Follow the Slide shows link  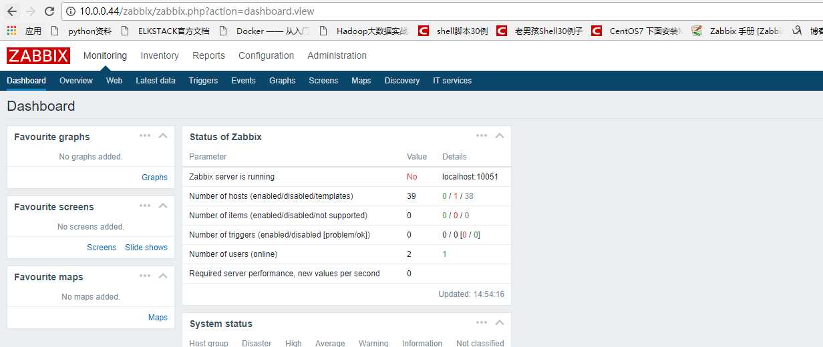[146, 248]
